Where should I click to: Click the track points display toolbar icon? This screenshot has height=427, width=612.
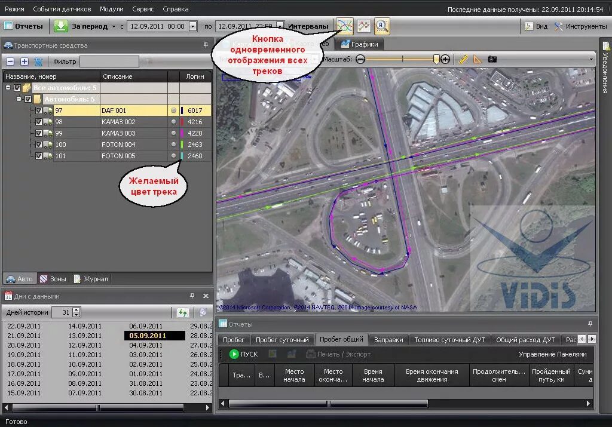click(x=364, y=26)
